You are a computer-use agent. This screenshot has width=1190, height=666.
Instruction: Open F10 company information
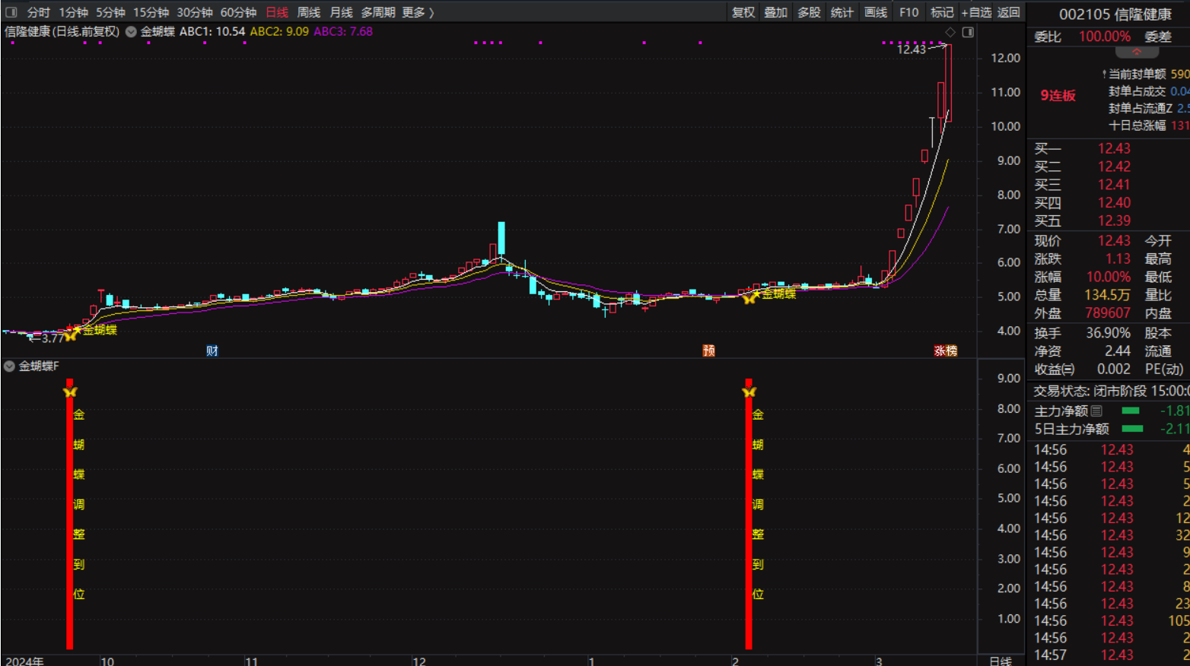(908, 12)
